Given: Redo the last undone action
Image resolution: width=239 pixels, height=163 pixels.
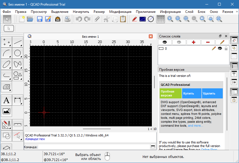Looking at the screenshot, I should (x=87, y=19).
